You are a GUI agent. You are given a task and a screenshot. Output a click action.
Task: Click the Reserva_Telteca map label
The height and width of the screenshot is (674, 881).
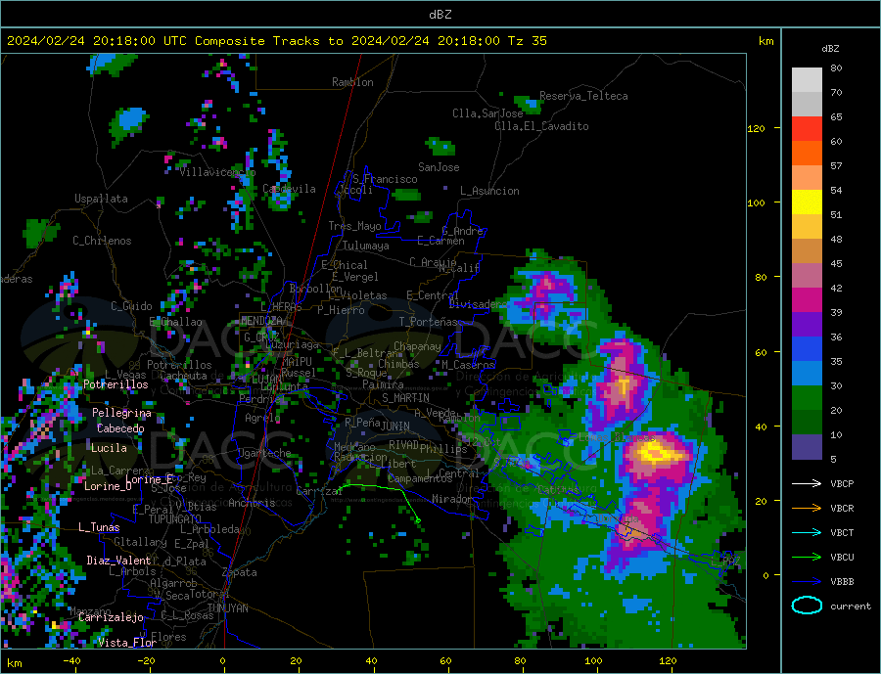coord(583,96)
